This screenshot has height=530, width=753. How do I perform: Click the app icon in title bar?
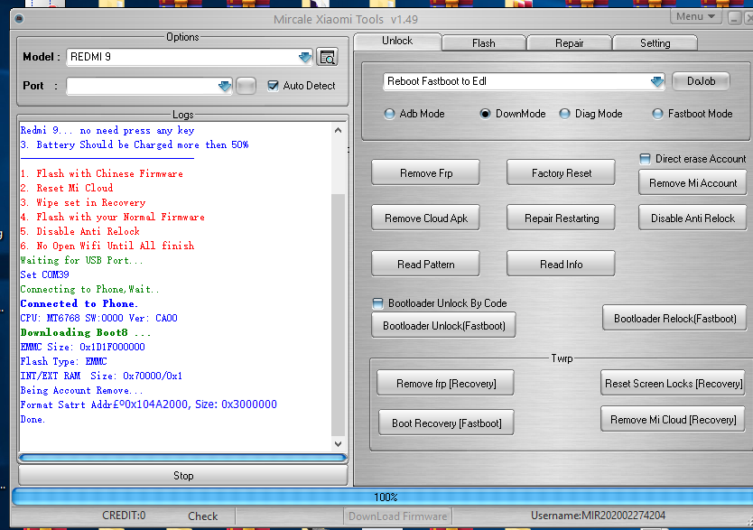pos(19,19)
